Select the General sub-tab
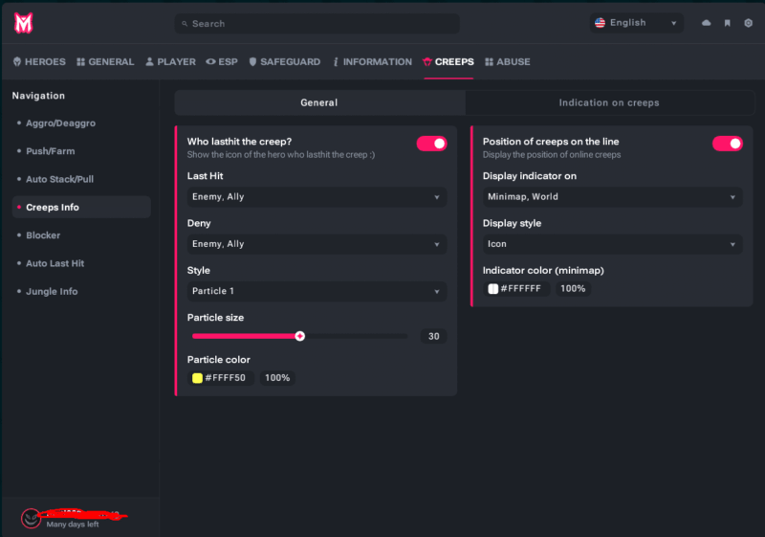This screenshot has height=537, width=765. 319,102
